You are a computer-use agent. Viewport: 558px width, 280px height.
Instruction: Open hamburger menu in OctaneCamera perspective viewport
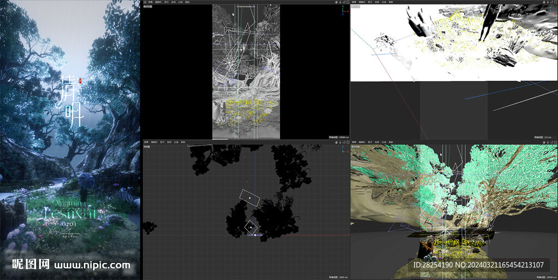point(145,2)
